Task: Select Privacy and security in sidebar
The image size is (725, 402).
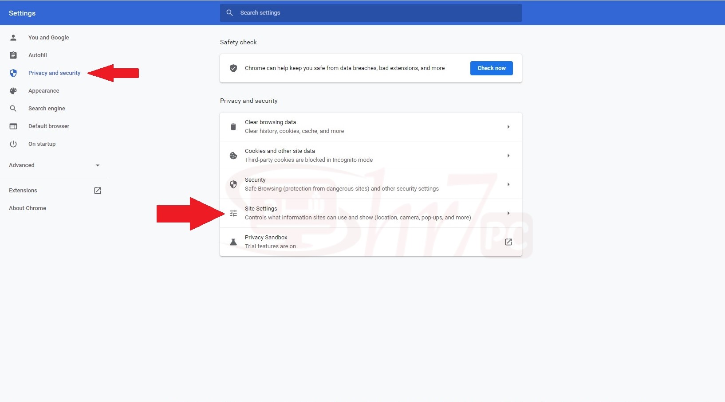Action: tap(55, 73)
